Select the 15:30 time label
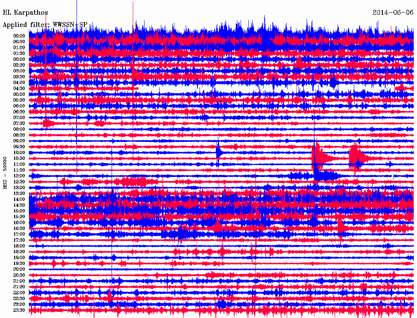 [x=19, y=217]
